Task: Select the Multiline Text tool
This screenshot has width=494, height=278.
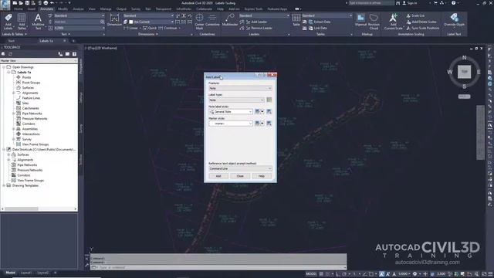Action: pos(38,22)
